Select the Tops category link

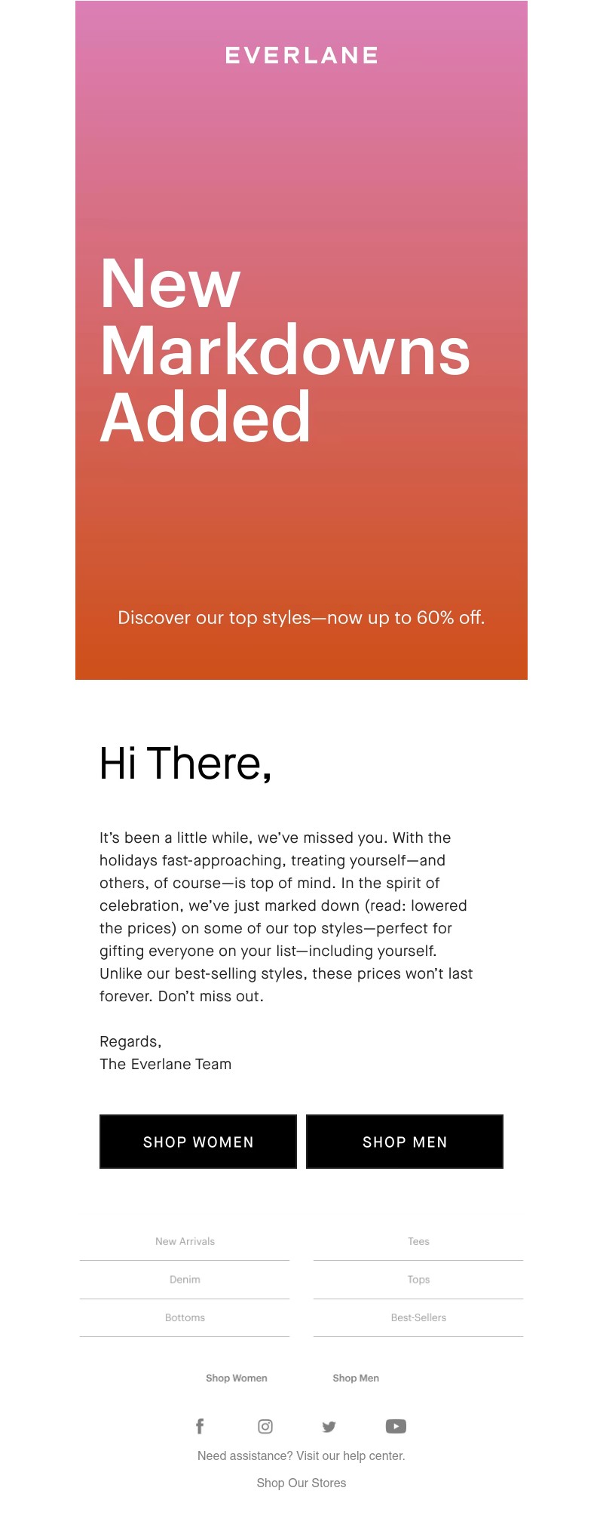click(418, 1280)
